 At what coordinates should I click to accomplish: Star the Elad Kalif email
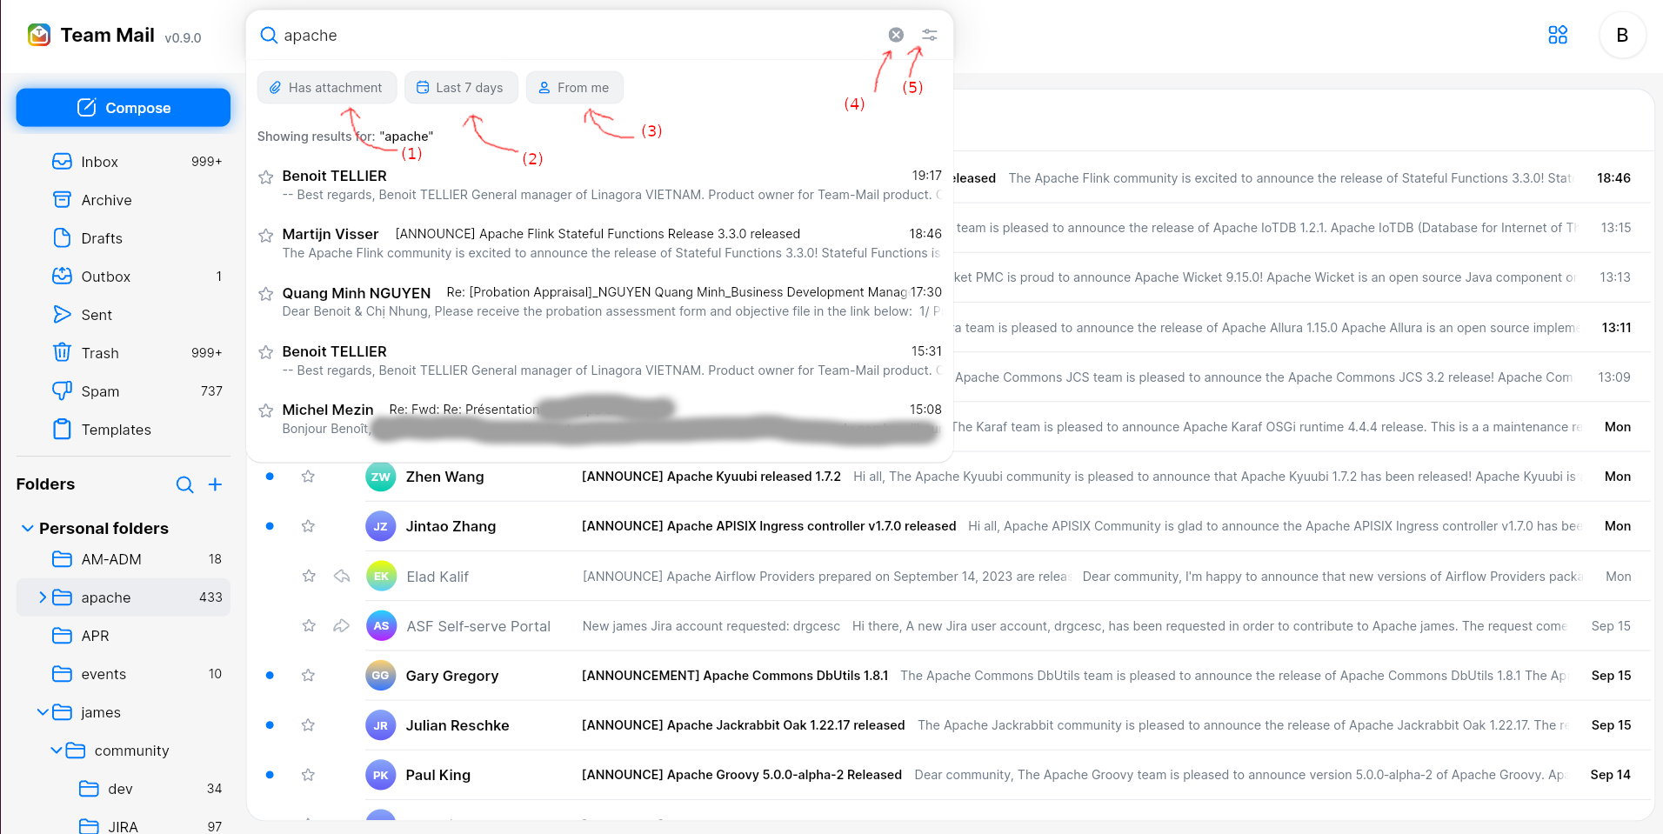coord(309,576)
